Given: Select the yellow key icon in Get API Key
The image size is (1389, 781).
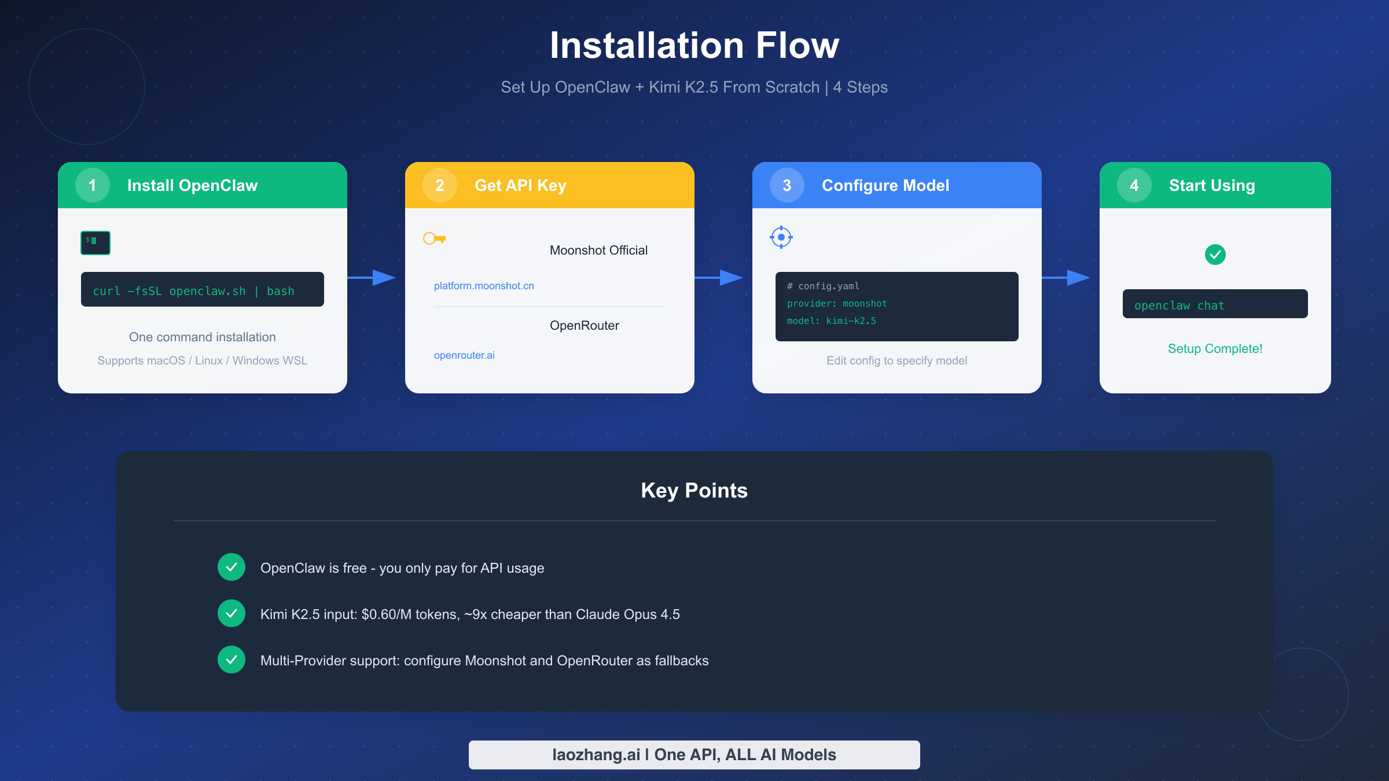Looking at the screenshot, I should coord(435,238).
